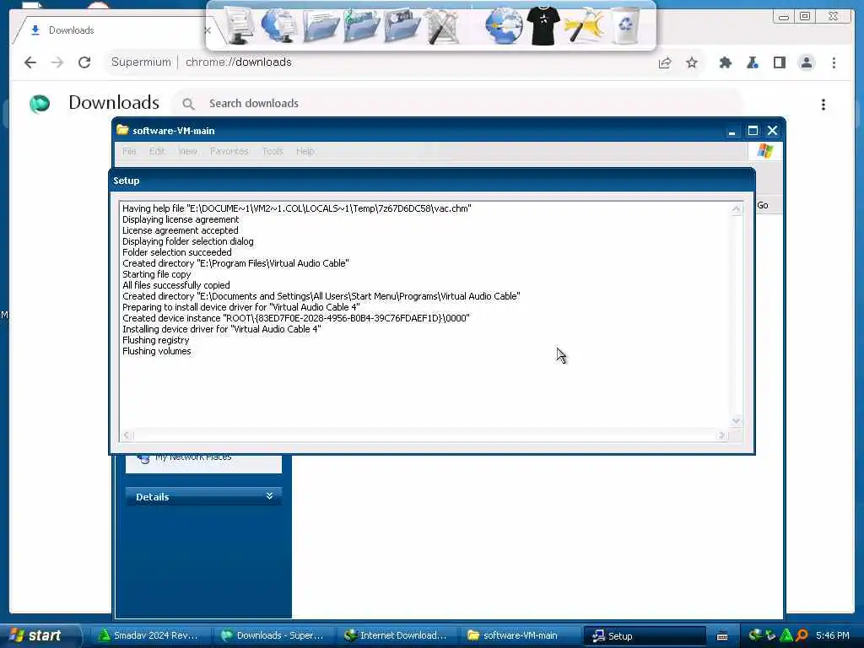Open the black t-shirt dock icon
This screenshot has height=648, width=864.
pos(543,26)
